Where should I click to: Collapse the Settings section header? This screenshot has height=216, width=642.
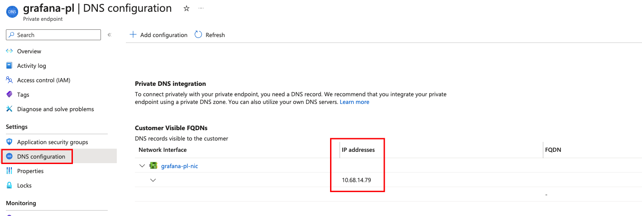(x=17, y=127)
